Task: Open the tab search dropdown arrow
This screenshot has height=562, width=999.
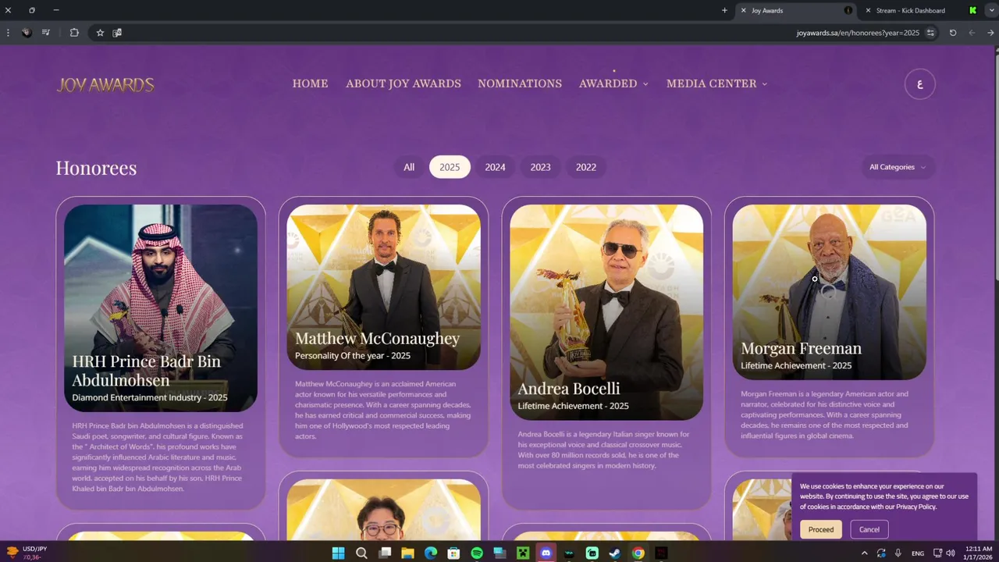Action: [x=990, y=10]
